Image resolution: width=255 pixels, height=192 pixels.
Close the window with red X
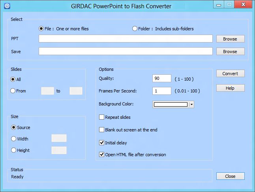coord(243,5)
